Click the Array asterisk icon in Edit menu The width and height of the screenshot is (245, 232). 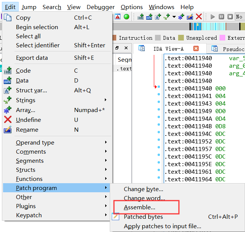8,110
